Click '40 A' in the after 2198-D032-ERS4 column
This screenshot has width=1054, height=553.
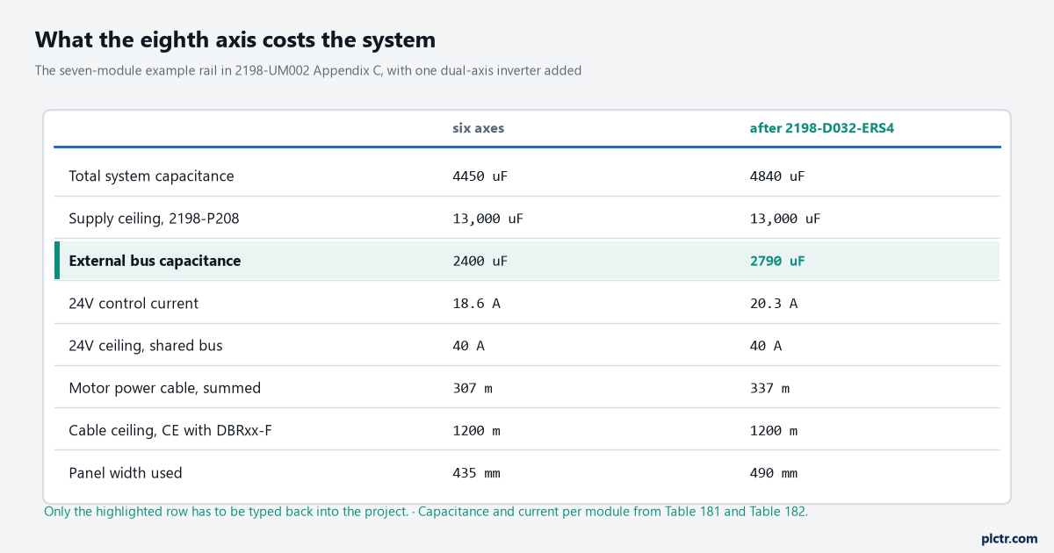(766, 345)
